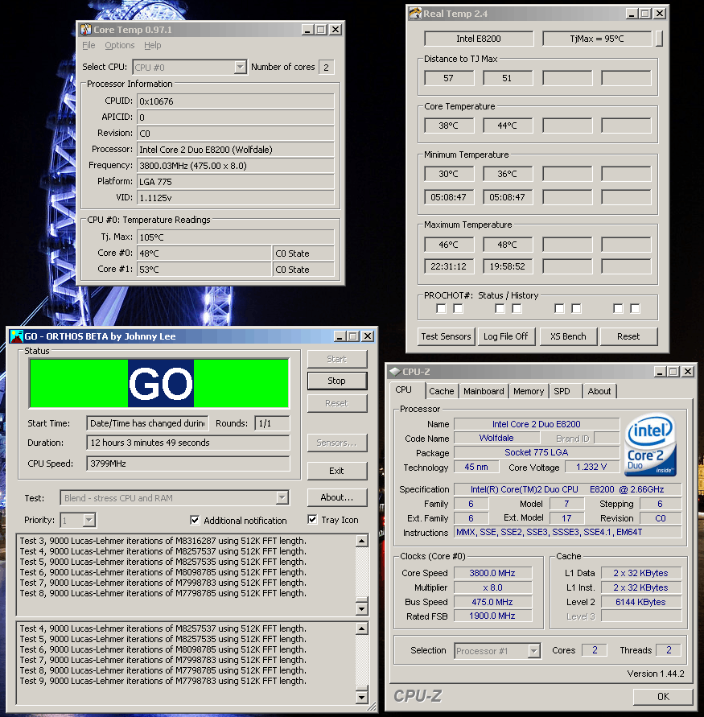Click the Exit button in ORTHOS
Image resolution: width=704 pixels, height=717 pixels.
click(337, 471)
